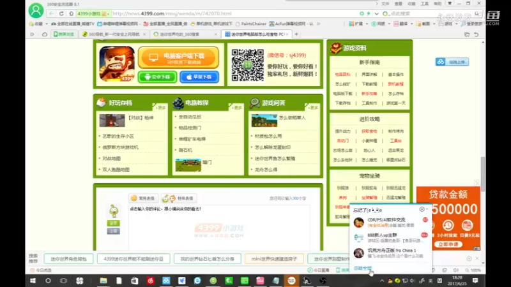Image resolution: width=511 pixels, height=287 pixels.
Task: Open the 翻译 dropdown
Action: point(404,24)
